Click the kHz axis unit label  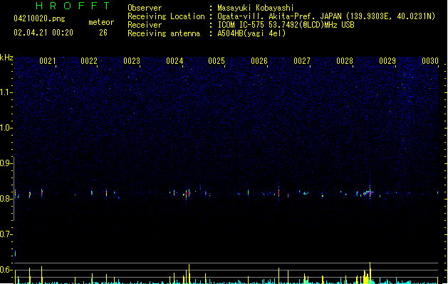point(6,58)
